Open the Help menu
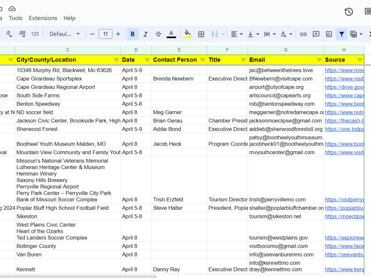This screenshot has height=278, width=371. pyautogui.click(x=70, y=18)
